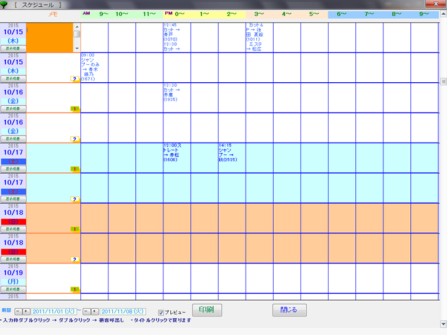Click badge 2 in the second 10/18 row
The width and height of the screenshot is (447, 335).
coord(75,259)
